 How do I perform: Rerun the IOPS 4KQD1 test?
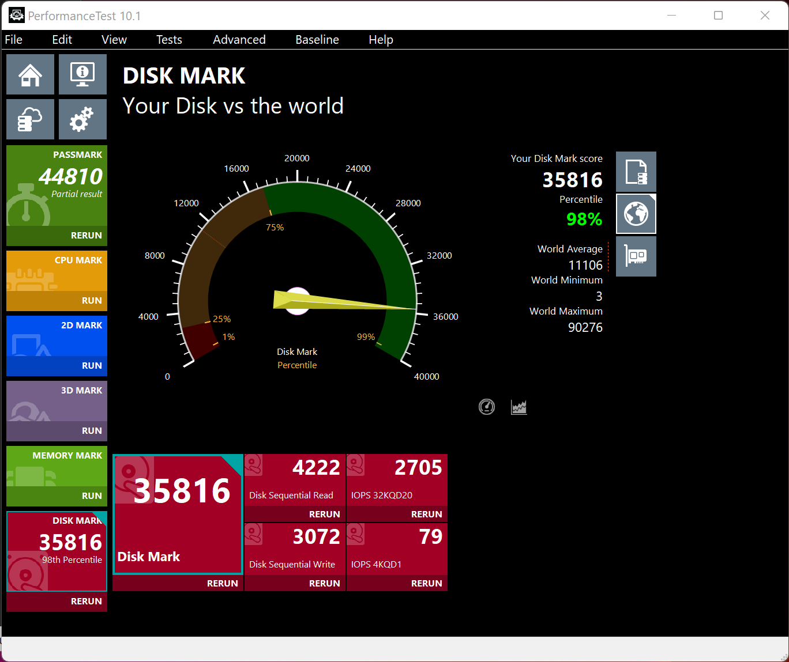pos(426,584)
